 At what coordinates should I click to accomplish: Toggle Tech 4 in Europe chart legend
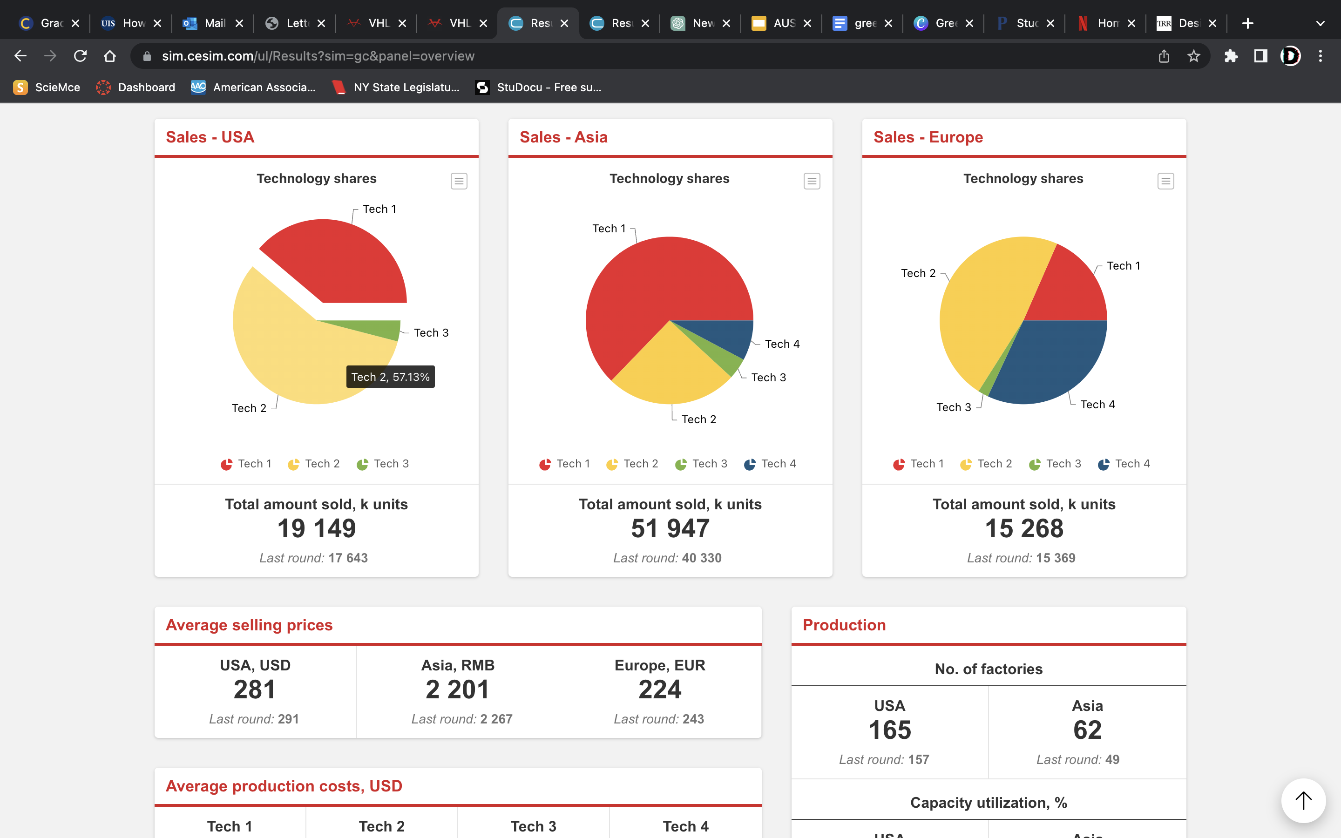click(x=1124, y=464)
